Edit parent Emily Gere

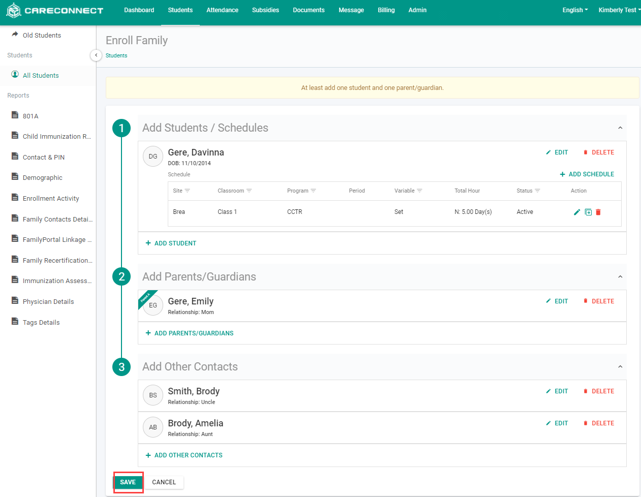click(x=557, y=301)
